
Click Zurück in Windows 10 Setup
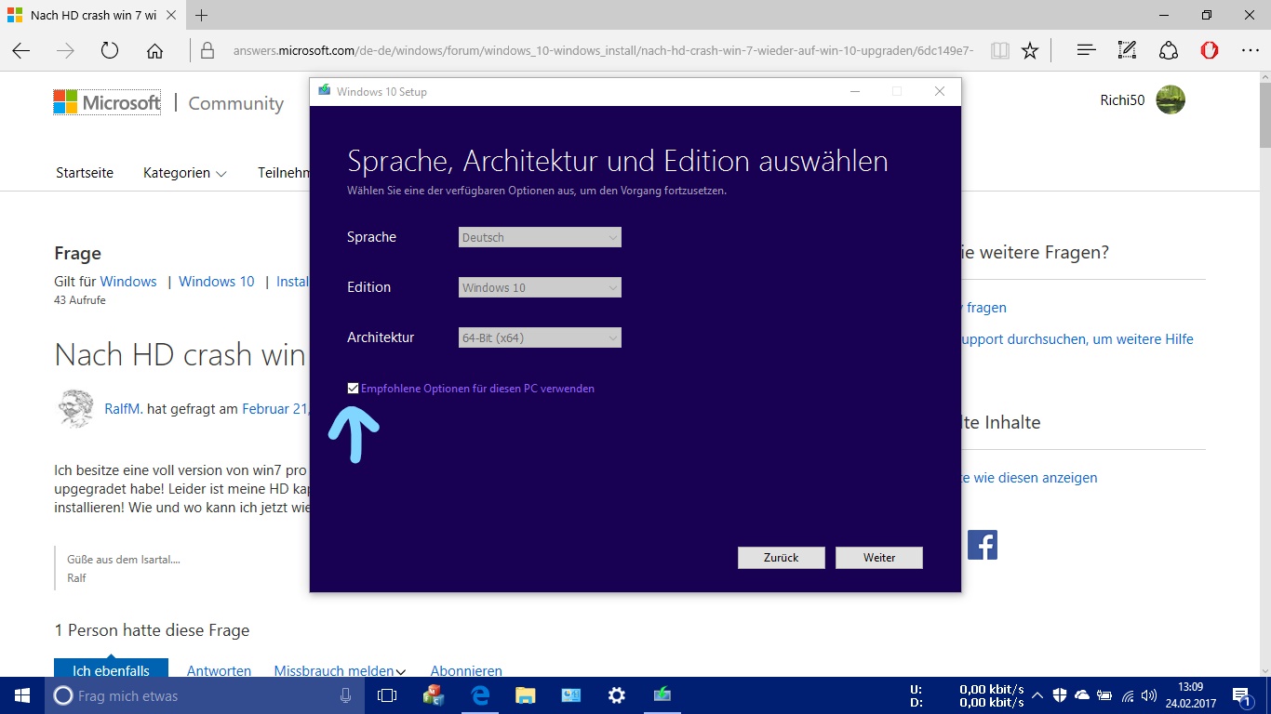tap(781, 558)
